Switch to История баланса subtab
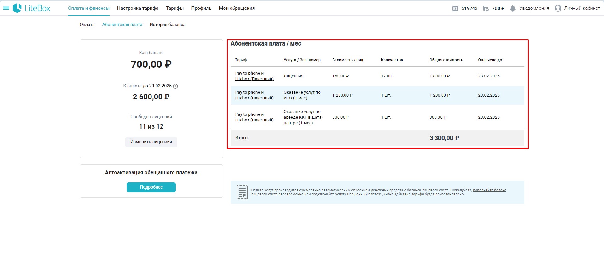The image size is (604, 277). (x=168, y=25)
